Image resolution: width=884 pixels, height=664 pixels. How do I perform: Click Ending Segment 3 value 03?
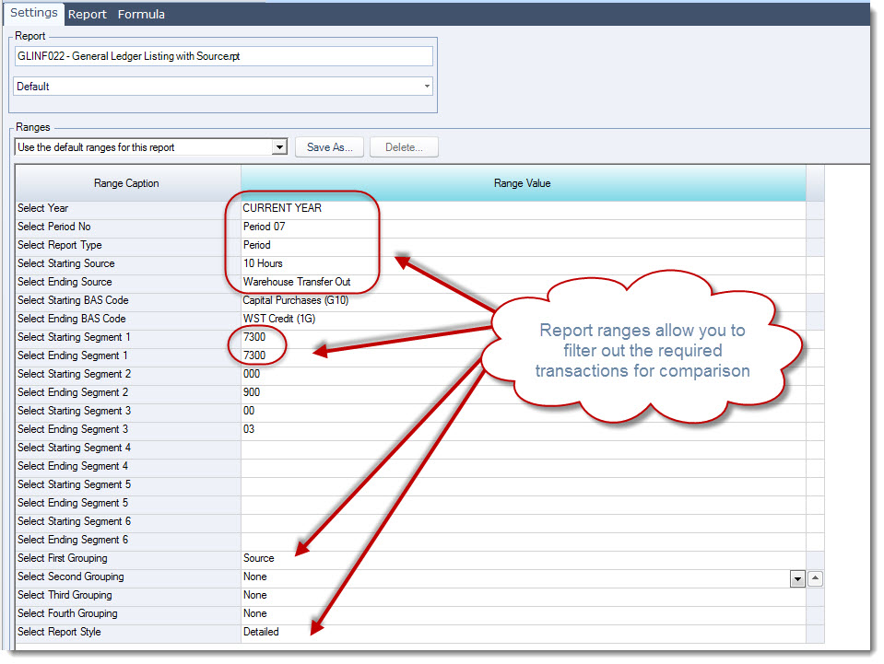click(524, 429)
